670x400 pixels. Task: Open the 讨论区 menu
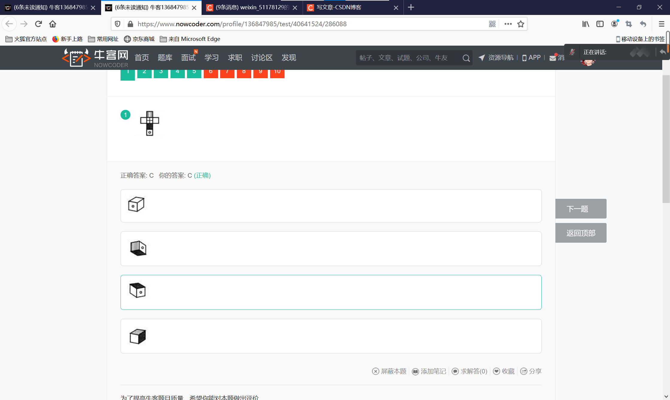(262, 58)
